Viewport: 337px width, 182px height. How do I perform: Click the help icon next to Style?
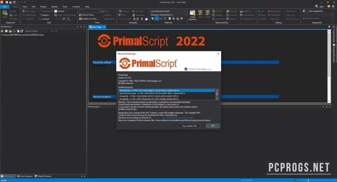(333, 6)
